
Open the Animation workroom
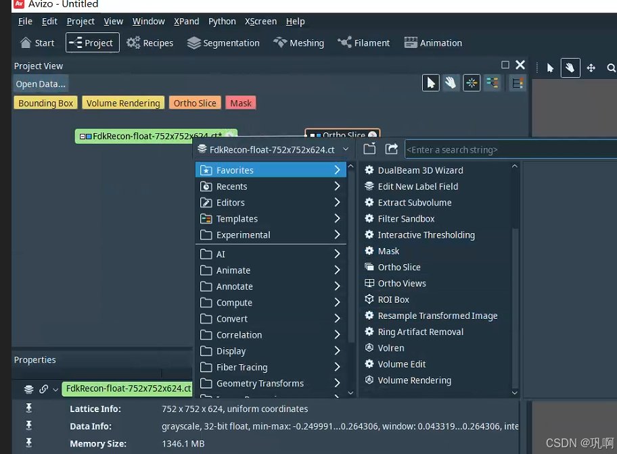click(433, 43)
